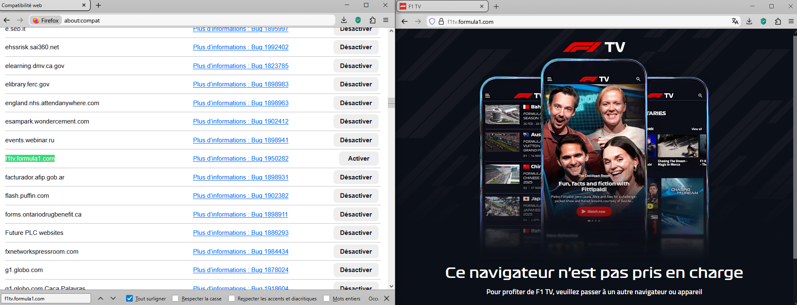
Task: Click the Firefox identity badge in the address bar
Action: [46, 20]
